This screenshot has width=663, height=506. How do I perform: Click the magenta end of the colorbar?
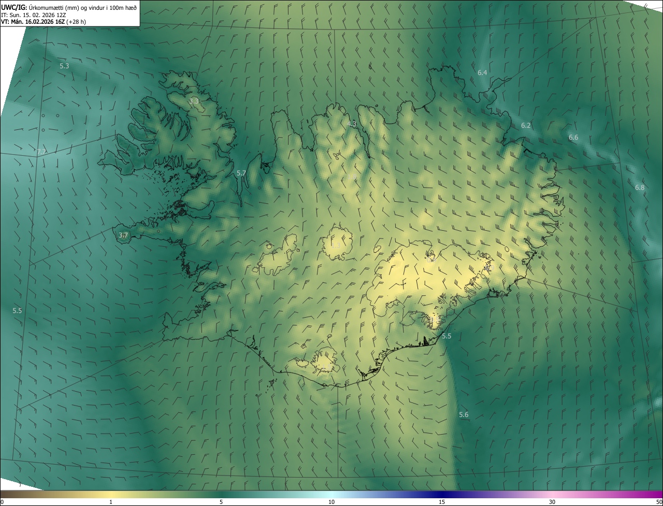pyautogui.click(x=655, y=495)
